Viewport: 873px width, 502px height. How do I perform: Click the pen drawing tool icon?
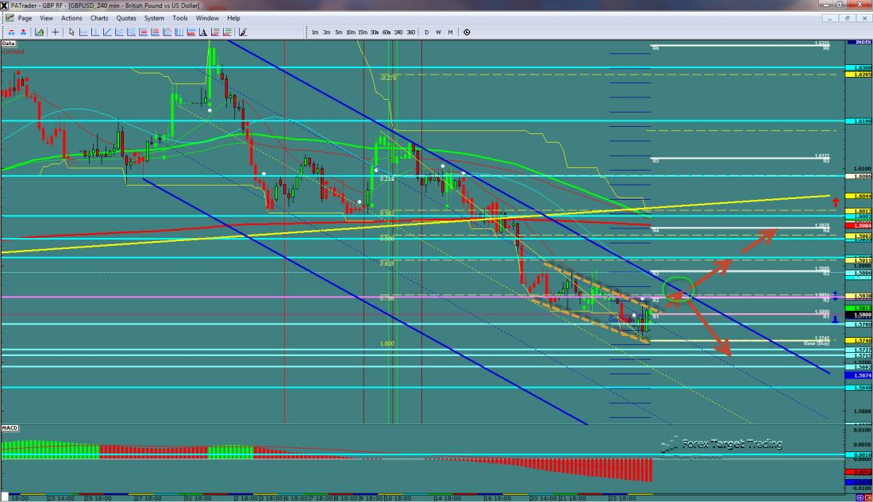[243, 33]
